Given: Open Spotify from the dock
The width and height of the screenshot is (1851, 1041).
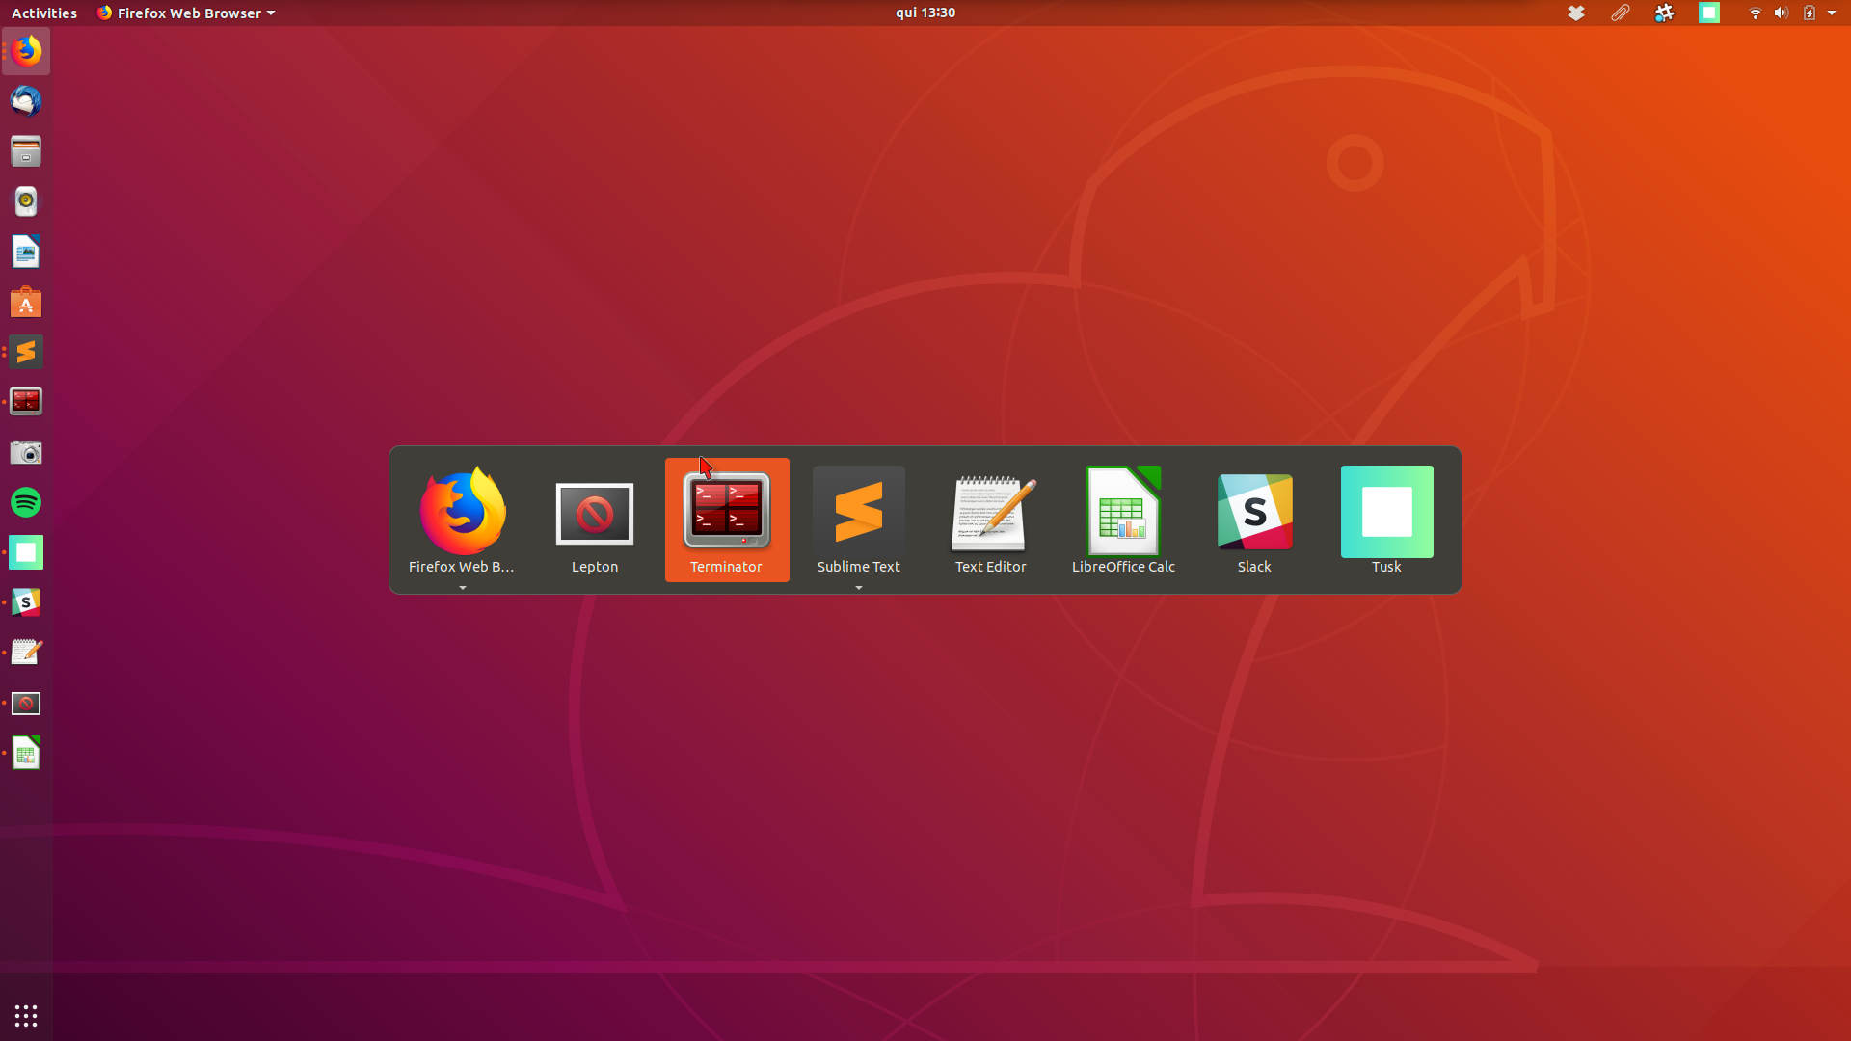Looking at the screenshot, I should click(26, 502).
